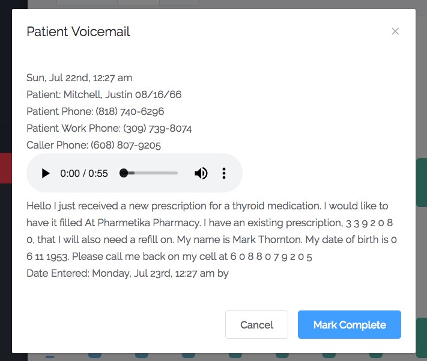Mark the voicemail as complete

coord(350,325)
